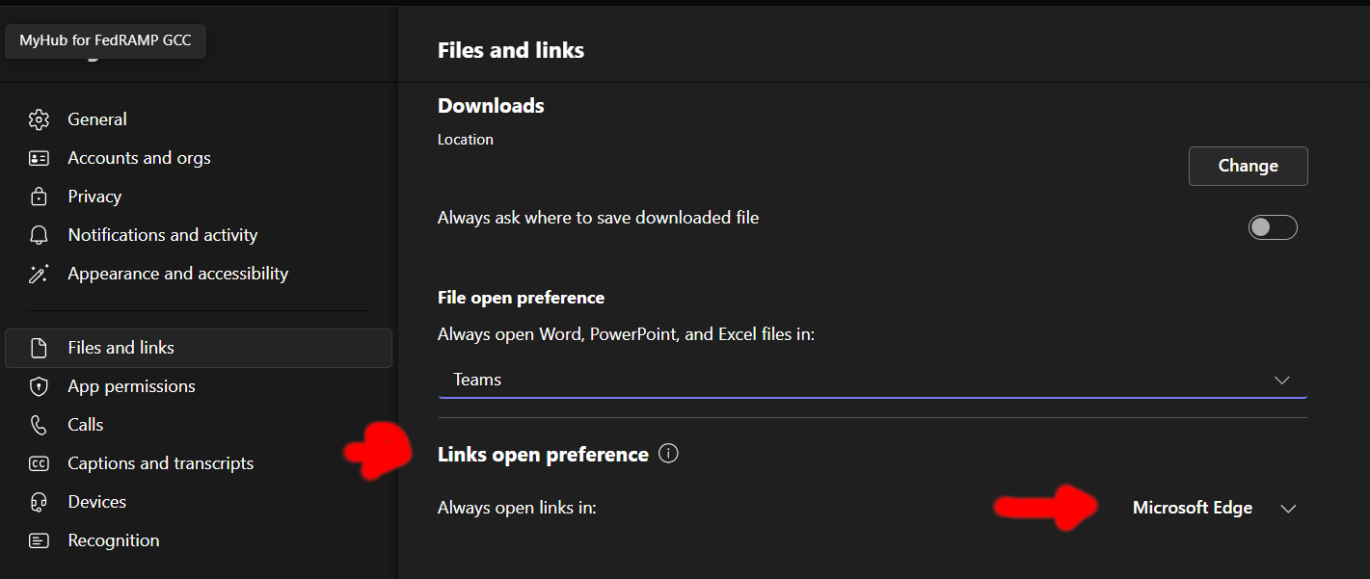Click the Notifications bell icon
The image size is (1370, 579).
[39, 235]
